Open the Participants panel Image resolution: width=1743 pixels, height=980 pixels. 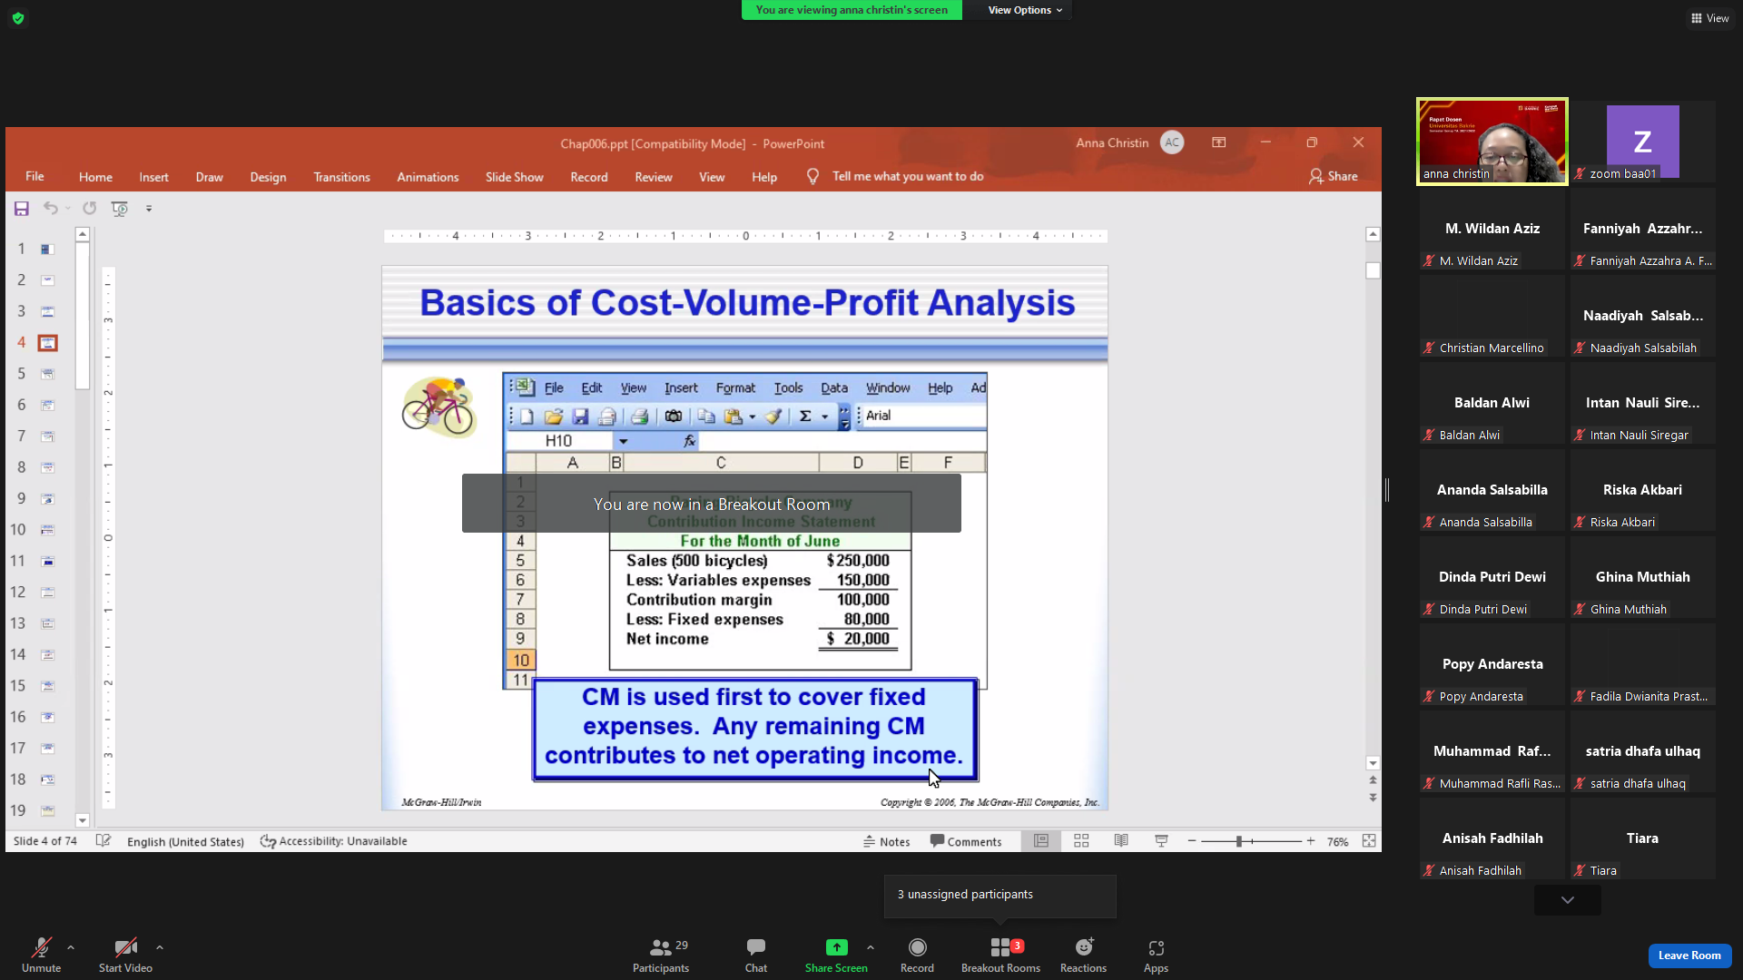[661, 955]
